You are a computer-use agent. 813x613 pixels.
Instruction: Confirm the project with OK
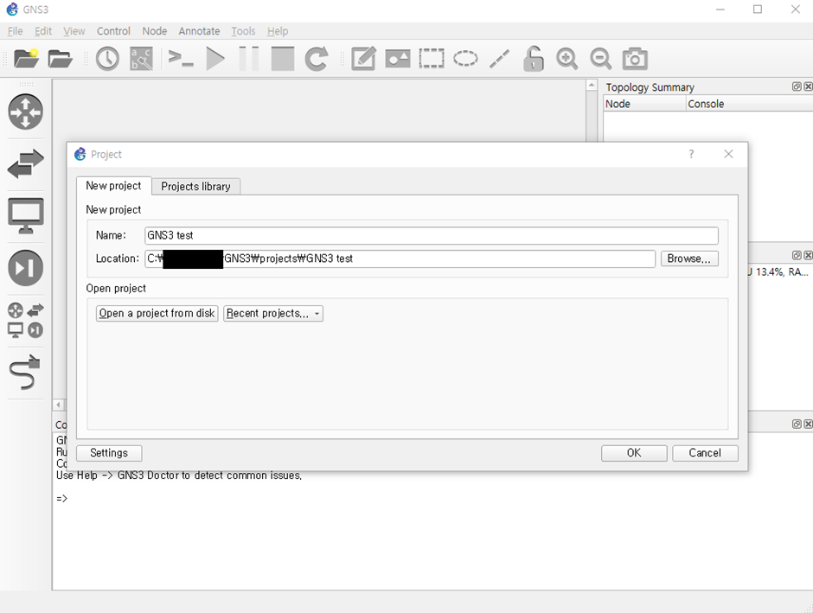(634, 453)
